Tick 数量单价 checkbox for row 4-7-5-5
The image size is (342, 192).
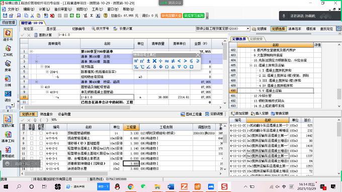pyautogui.click(x=41, y=138)
